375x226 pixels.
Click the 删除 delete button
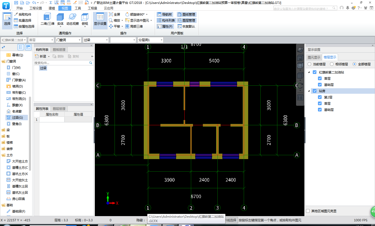point(58,56)
